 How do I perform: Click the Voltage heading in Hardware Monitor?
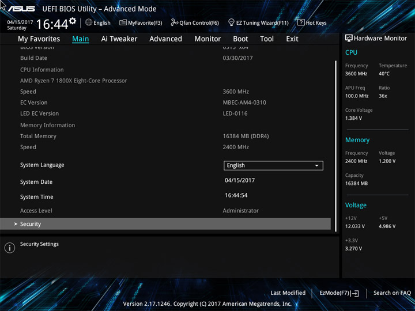click(356, 205)
